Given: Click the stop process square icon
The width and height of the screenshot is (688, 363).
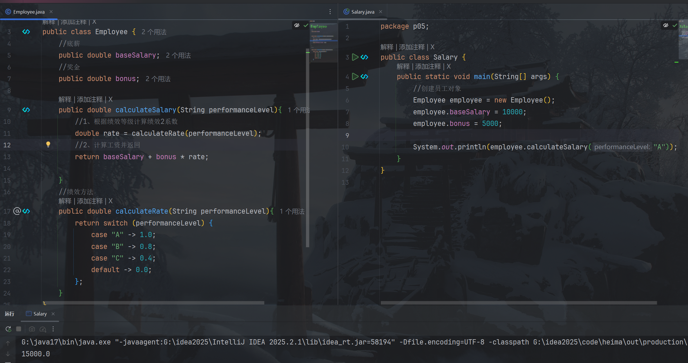Looking at the screenshot, I should pyautogui.click(x=19, y=329).
